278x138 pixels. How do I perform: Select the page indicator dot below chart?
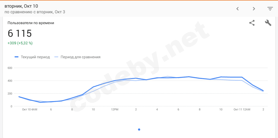click(x=139, y=130)
